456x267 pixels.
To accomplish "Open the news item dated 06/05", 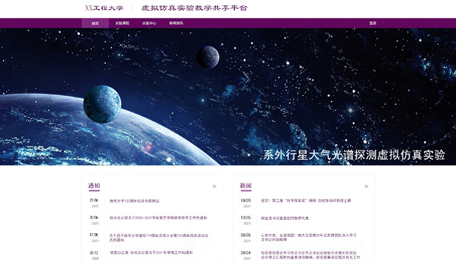I will tap(309, 237).
